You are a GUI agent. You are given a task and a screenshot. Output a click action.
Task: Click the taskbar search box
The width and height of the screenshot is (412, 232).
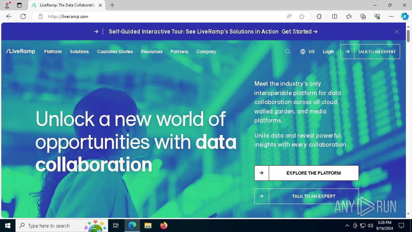click(62, 226)
